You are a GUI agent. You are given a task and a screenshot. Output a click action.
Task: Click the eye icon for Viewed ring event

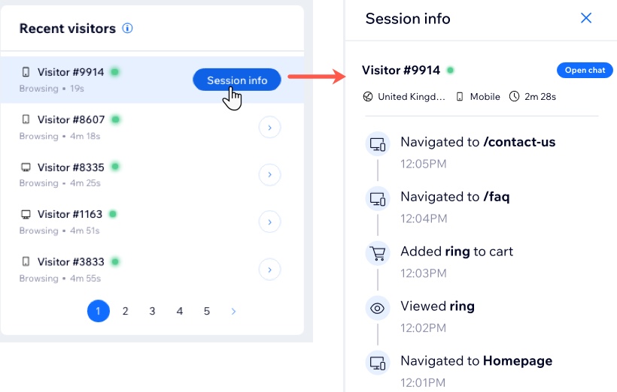pyautogui.click(x=378, y=309)
